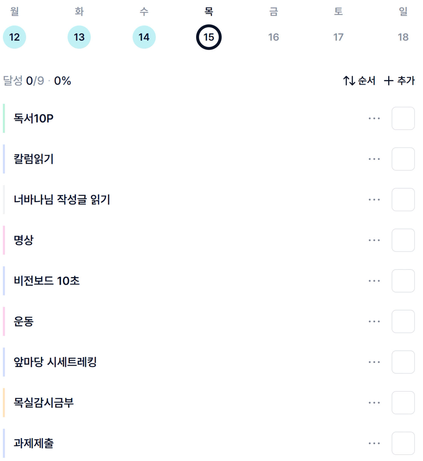Select Monday the 12th

click(x=14, y=37)
